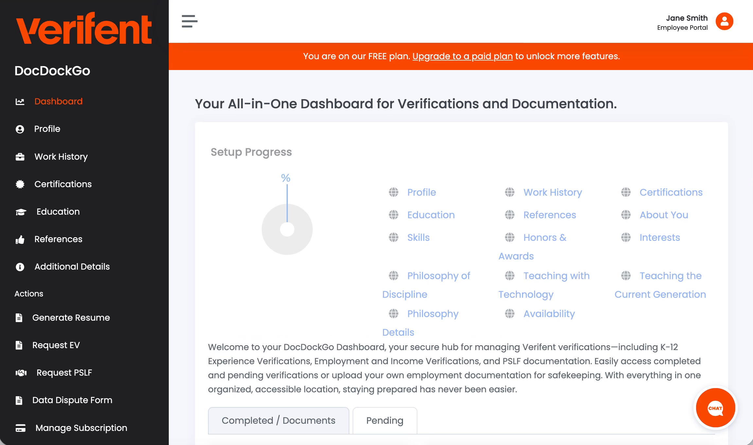753x445 pixels.
Task: Open the orange chat bubble
Action: tap(715, 408)
